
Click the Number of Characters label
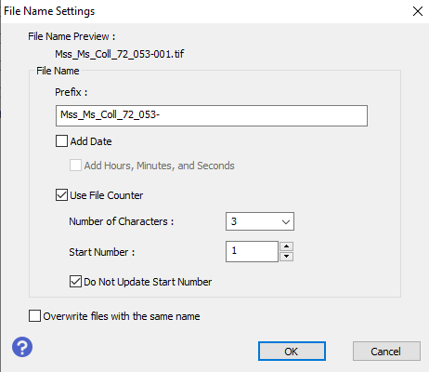click(x=122, y=221)
